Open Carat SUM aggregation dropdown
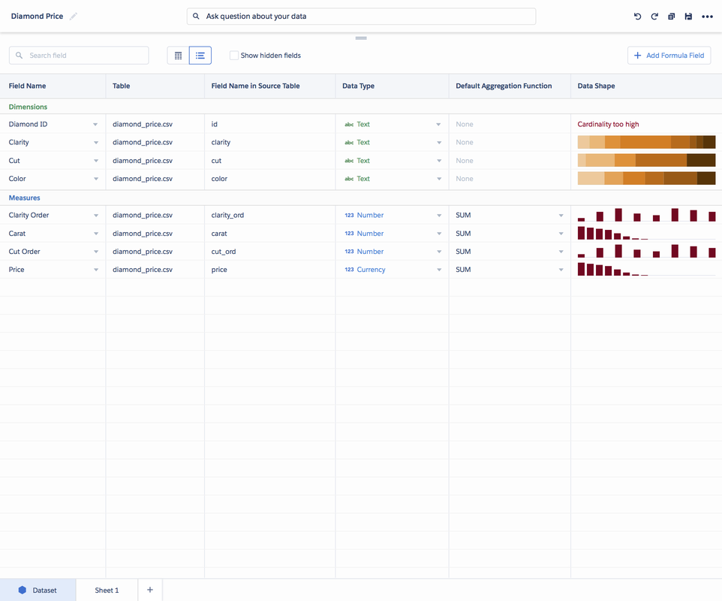The width and height of the screenshot is (722, 601). click(561, 234)
